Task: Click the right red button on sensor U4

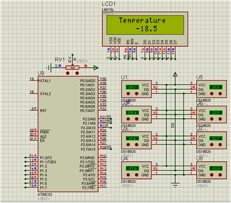Action: coord(136,175)
